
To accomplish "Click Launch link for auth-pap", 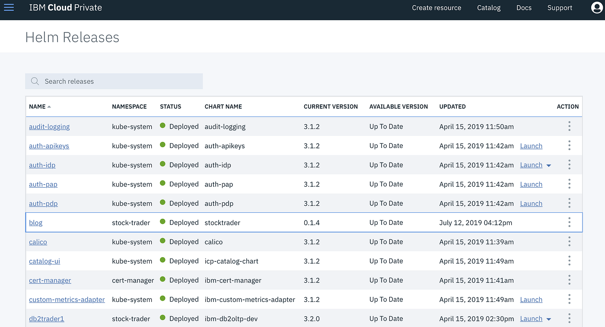I will 531,184.
